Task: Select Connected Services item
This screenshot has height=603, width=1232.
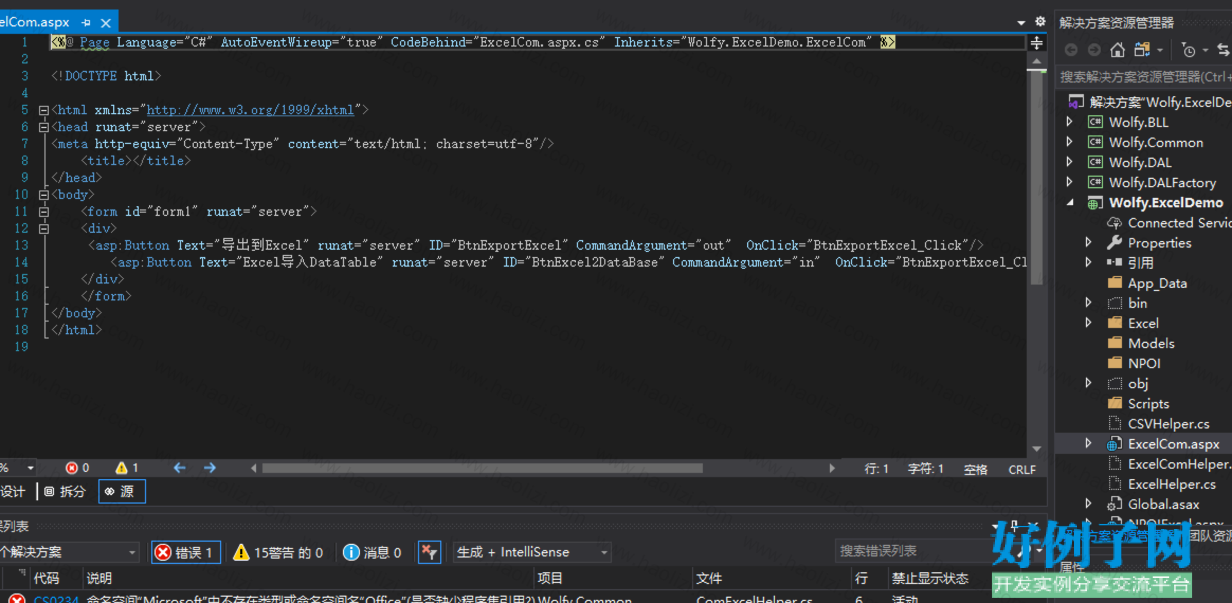Action: (1170, 223)
